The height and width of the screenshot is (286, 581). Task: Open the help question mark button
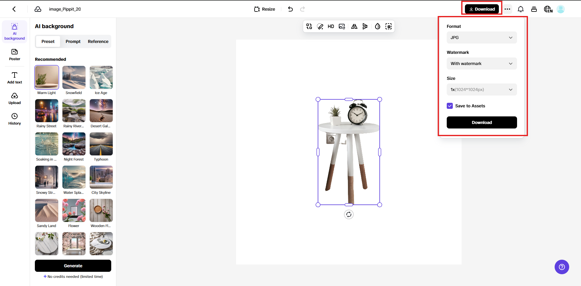pyautogui.click(x=562, y=267)
